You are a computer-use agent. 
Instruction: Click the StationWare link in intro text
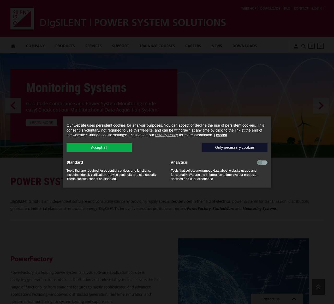coord(223,209)
